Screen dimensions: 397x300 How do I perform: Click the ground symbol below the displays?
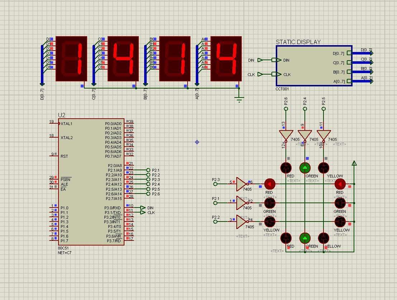point(239,99)
